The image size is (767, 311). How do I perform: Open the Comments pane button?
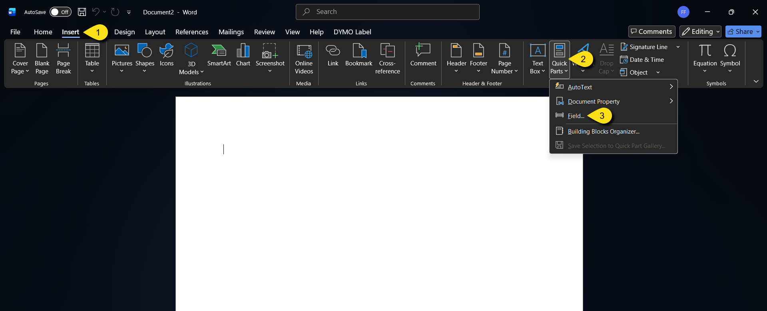tap(651, 31)
